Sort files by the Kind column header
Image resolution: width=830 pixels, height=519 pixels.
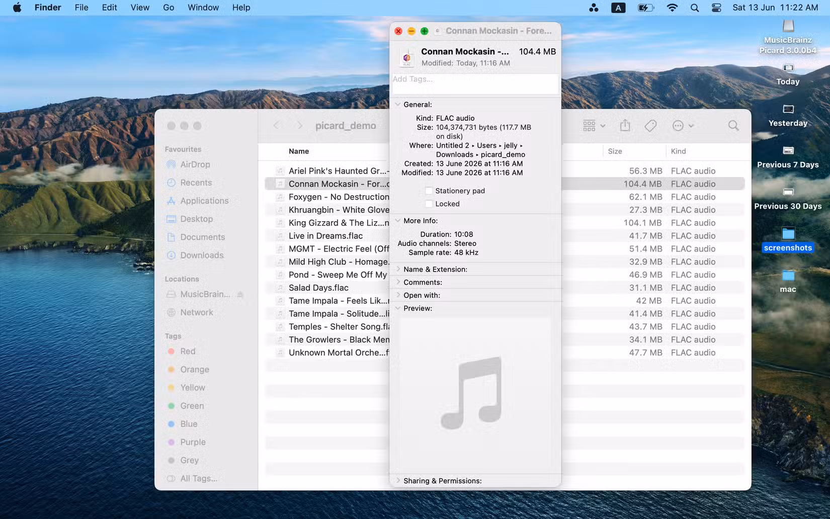click(678, 151)
